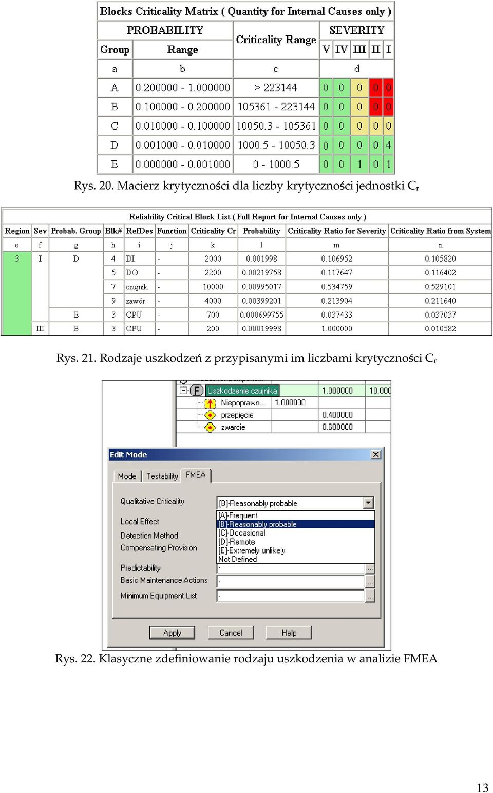493x793 pixels.
Task: Click the 10000 Criticality Cr value
Action: (x=213, y=287)
